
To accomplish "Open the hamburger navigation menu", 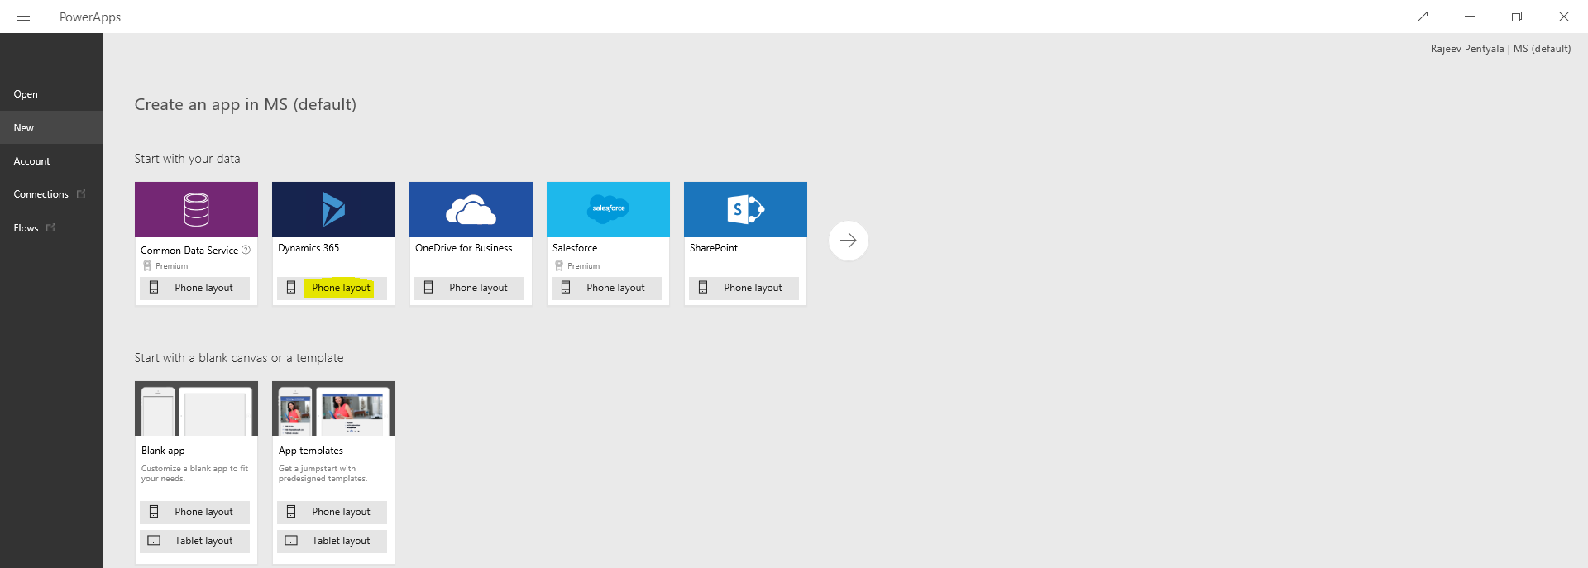I will click(x=23, y=17).
